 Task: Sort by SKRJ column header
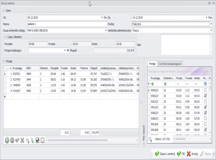(33, 68)
